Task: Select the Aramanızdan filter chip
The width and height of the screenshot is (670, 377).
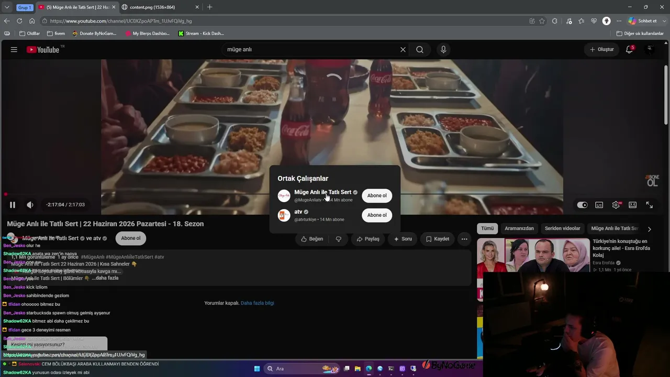Action: coord(519,228)
